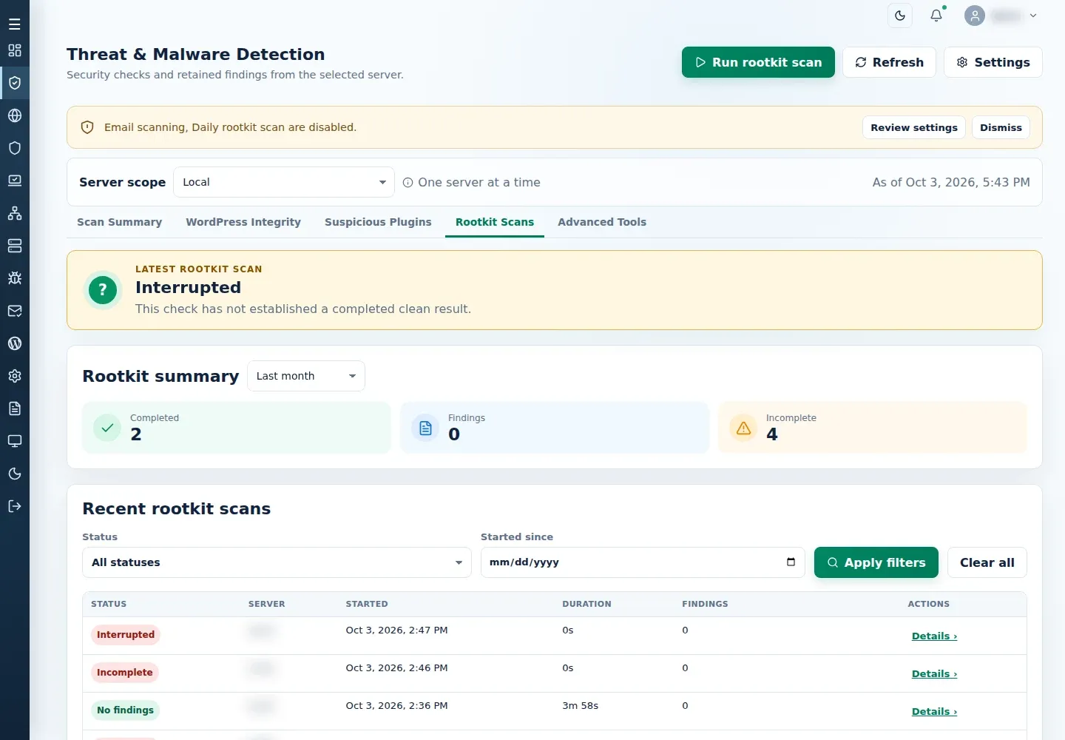This screenshot has height=740, width=1065.
Task: Click the Incomplete summary card
Action: pos(873,428)
